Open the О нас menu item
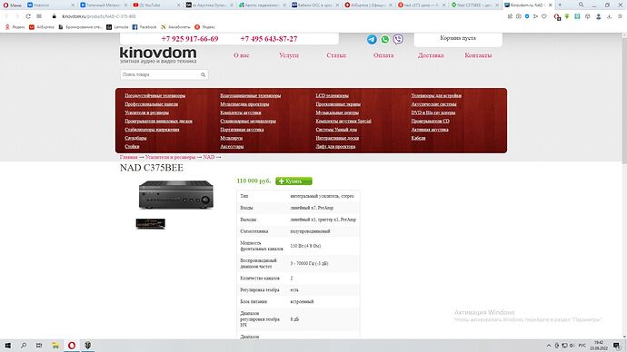Viewport: 627px width, 352px height. (x=242, y=55)
